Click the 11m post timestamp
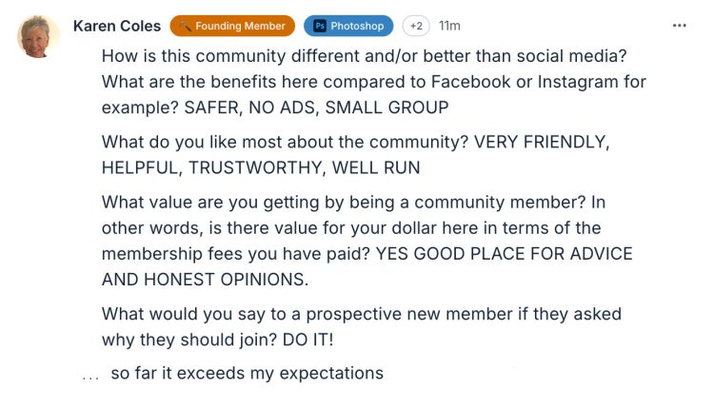The height and width of the screenshot is (409, 714). pyautogui.click(x=449, y=26)
